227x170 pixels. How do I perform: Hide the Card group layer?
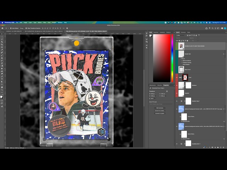pos(177,78)
